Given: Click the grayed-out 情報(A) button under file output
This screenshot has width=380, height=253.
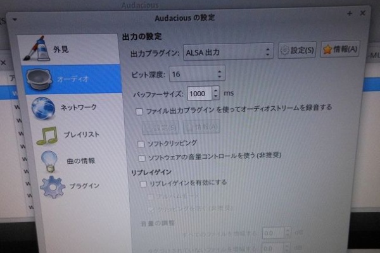Looking at the screenshot, I should [202, 126].
